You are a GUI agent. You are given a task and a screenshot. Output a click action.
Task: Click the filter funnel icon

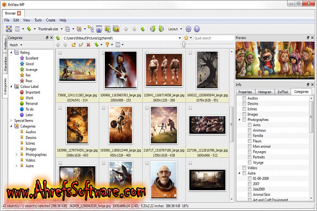tap(107, 45)
